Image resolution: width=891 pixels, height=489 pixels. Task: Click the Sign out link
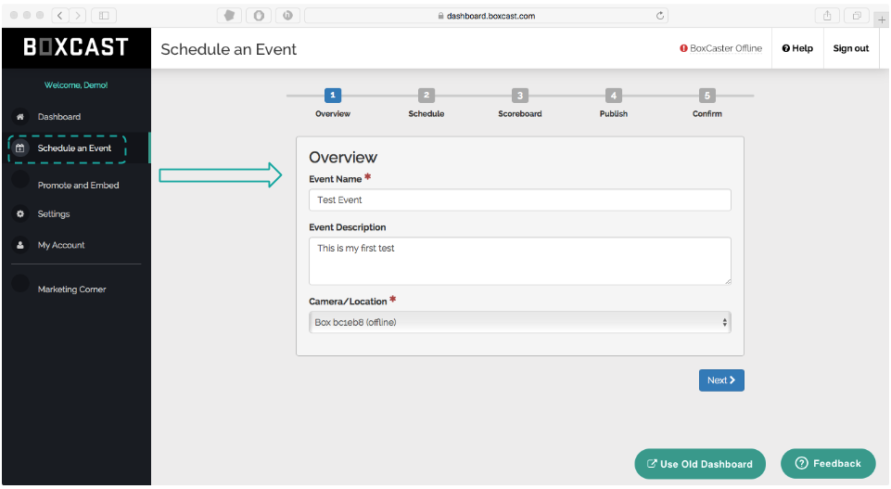tap(850, 48)
